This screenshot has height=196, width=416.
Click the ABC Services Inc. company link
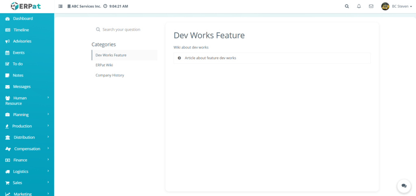click(86, 6)
